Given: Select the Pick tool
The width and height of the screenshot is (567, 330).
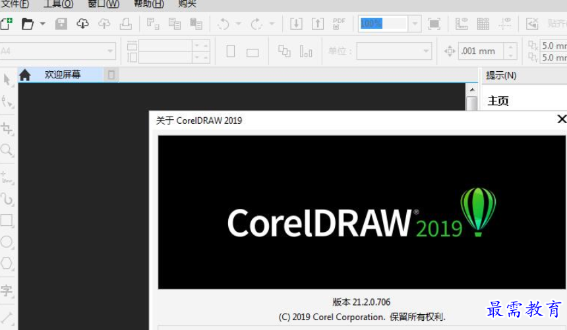Looking at the screenshot, I should pyautogui.click(x=7, y=80).
